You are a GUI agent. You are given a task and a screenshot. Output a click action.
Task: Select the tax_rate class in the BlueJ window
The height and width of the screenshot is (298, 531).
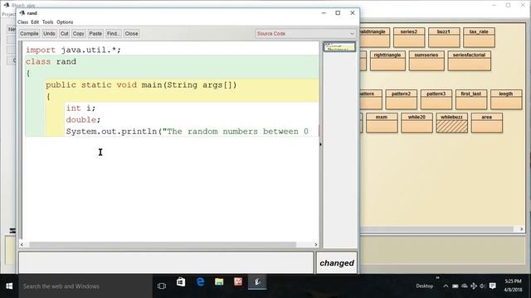tap(479, 37)
